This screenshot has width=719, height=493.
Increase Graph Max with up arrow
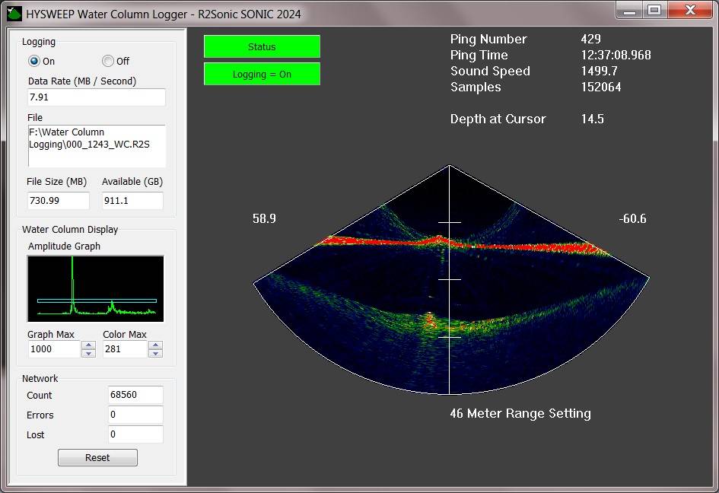pos(88,345)
